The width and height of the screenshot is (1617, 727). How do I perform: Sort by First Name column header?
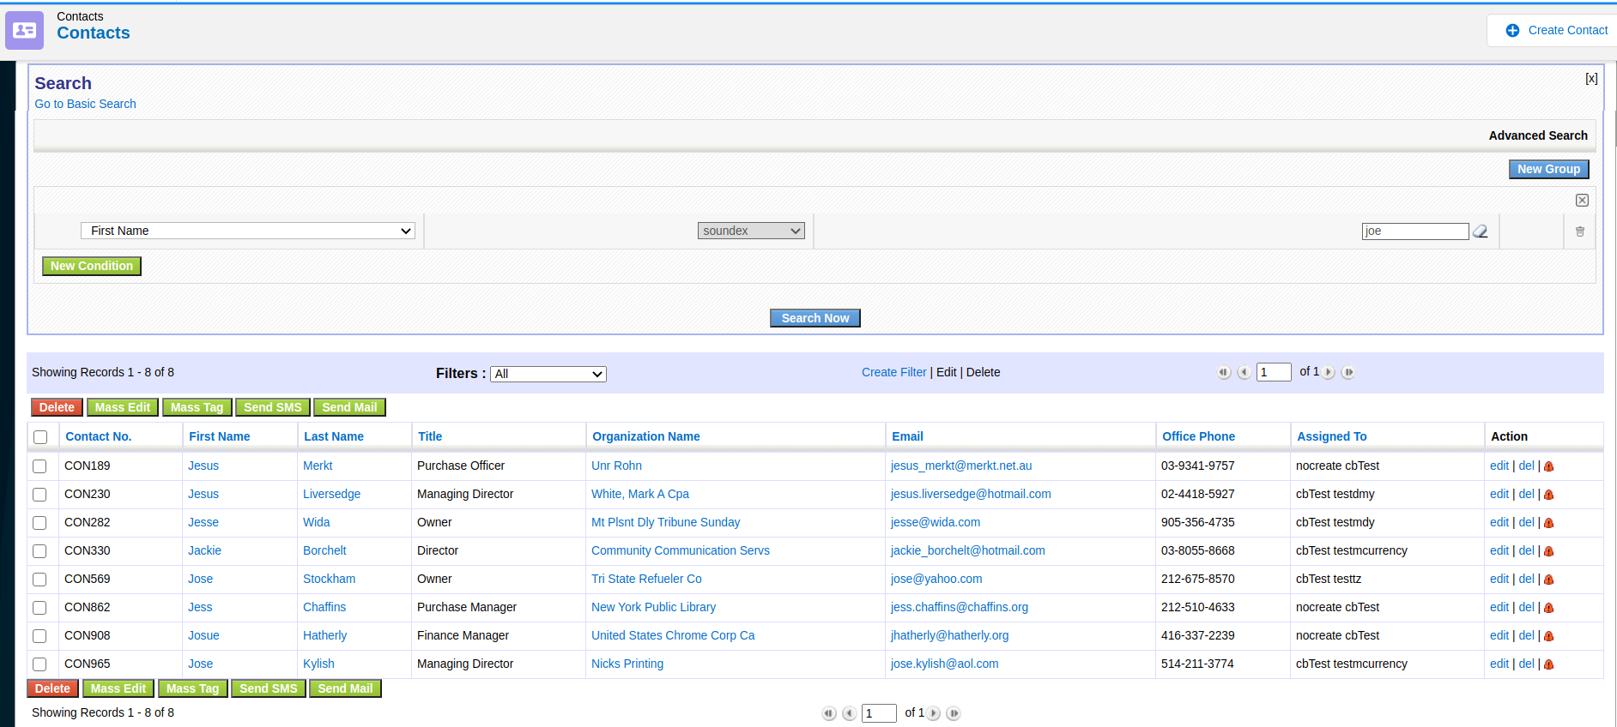pyautogui.click(x=220, y=436)
